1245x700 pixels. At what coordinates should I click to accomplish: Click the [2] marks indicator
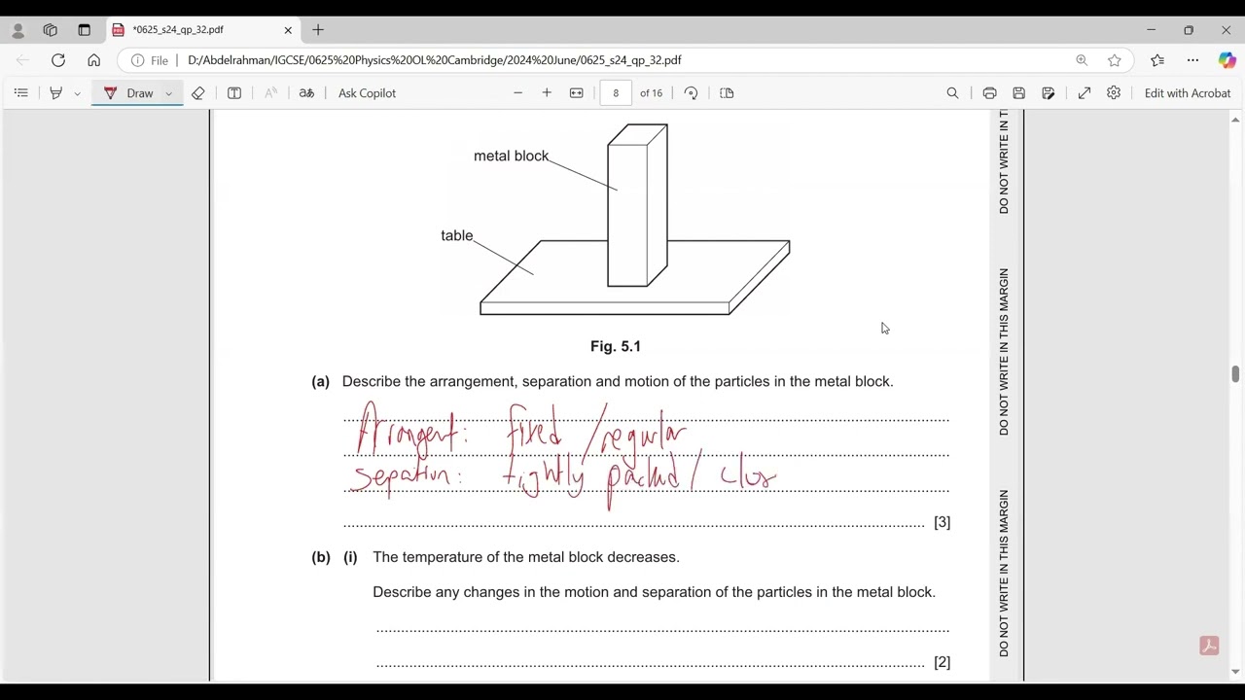click(942, 662)
